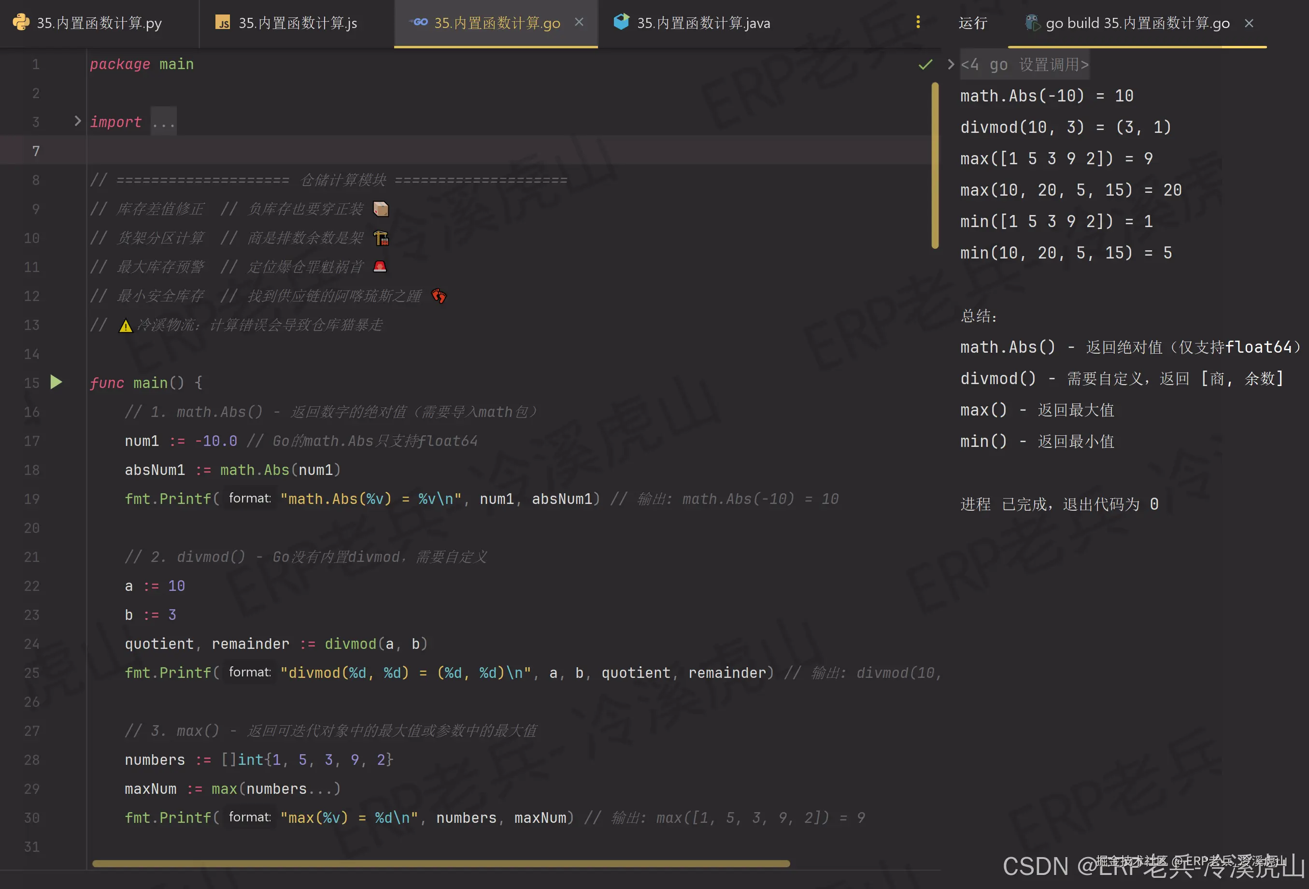
Task: Click the three-dot tab options icon
Action: (x=918, y=22)
